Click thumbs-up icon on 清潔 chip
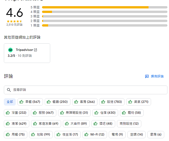The image size is (169, 141). coord(8,124)
